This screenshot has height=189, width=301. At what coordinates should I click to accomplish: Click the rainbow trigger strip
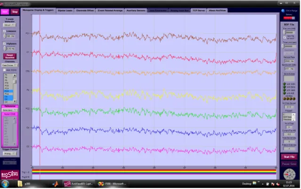tap(154, 172)
